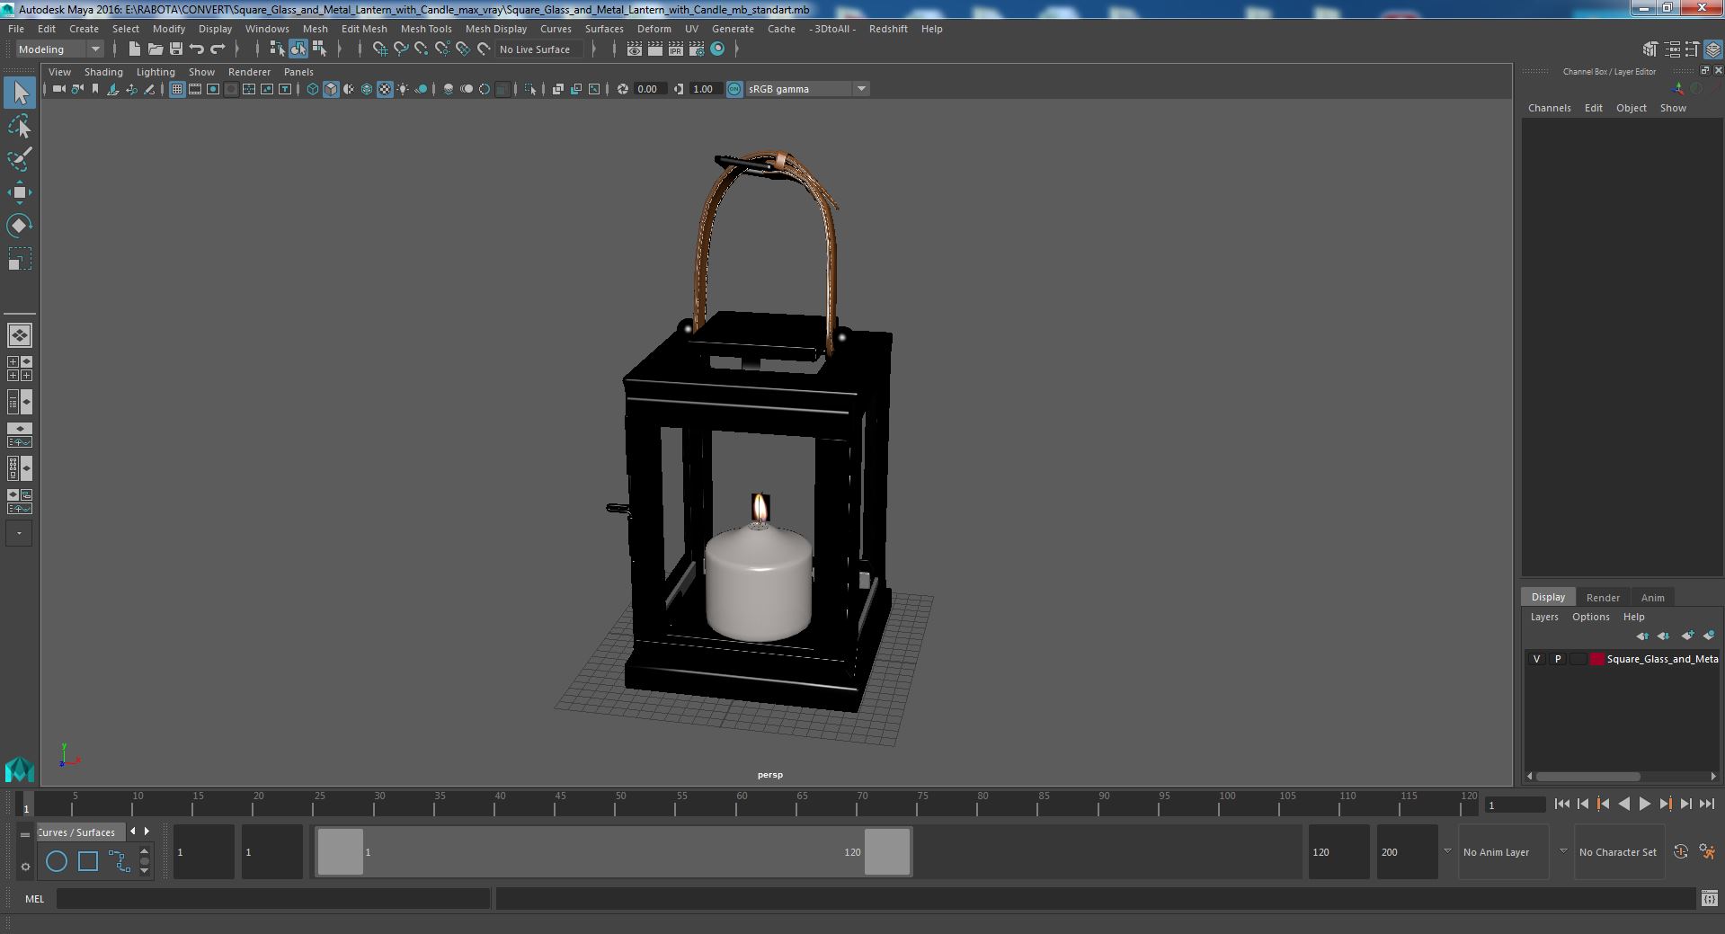Open Channels menu in Channel Box
Screen dimensions: 1725x934
coord(1550,108)
